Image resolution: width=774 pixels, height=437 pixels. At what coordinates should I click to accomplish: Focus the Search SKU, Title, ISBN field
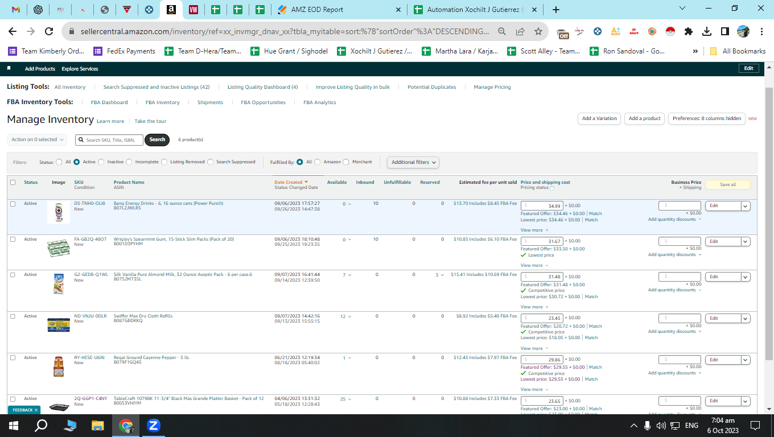coord(109,139)
